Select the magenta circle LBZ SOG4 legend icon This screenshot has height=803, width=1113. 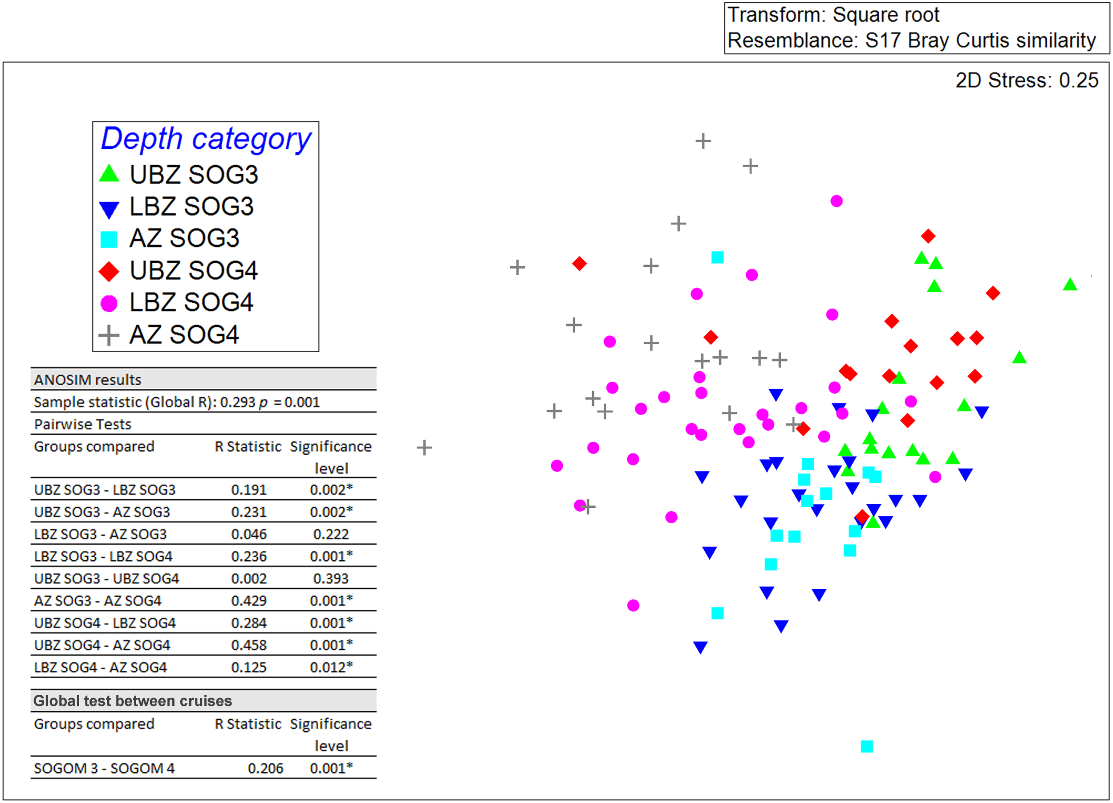pos(109,303)
